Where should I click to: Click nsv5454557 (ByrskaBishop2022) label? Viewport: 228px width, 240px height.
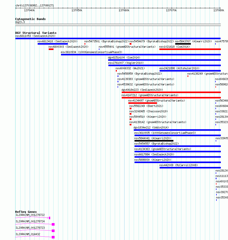157,144
